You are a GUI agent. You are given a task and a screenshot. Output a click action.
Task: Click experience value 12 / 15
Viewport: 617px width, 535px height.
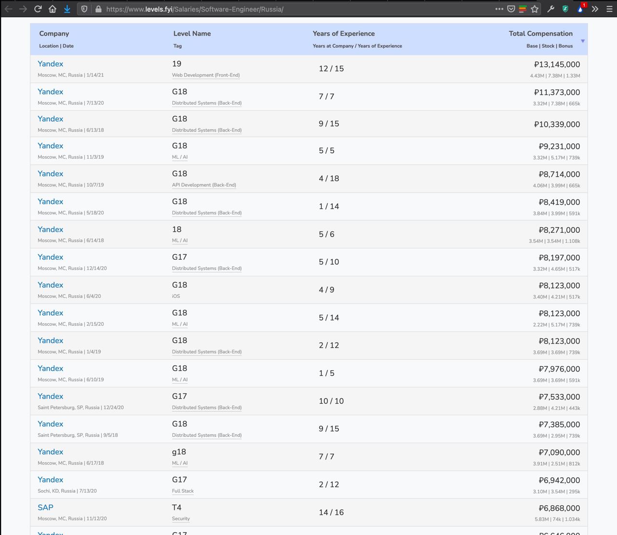coord(331,68)
